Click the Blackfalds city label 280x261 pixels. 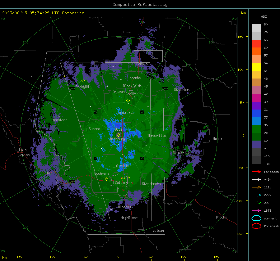tap(132, 86)
